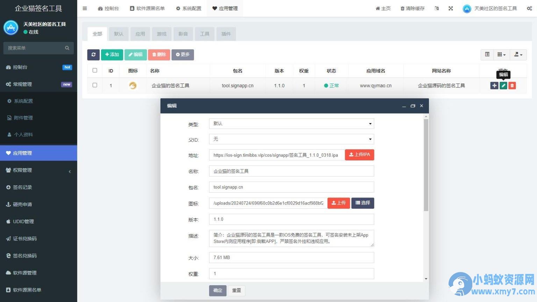The image size is (537, 302).
Task: Select the 影音 category tab
Action: 183,34
